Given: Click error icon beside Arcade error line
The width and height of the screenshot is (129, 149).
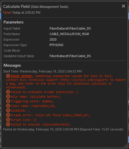Looking at the screenshot, I should click(x=8, y=115).
